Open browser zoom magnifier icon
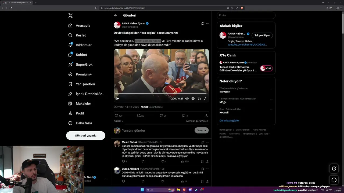This screenshot has width=344, height=193. tap(232, 8)
